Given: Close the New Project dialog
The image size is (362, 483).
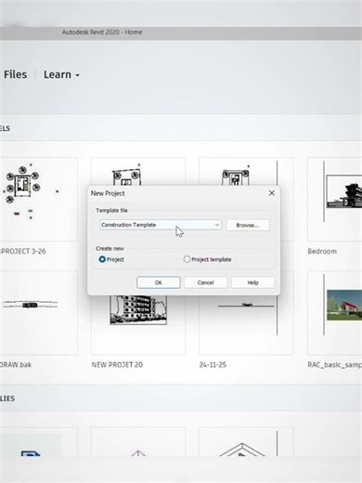Looking at the screenshot, I should tap(272, 193).
